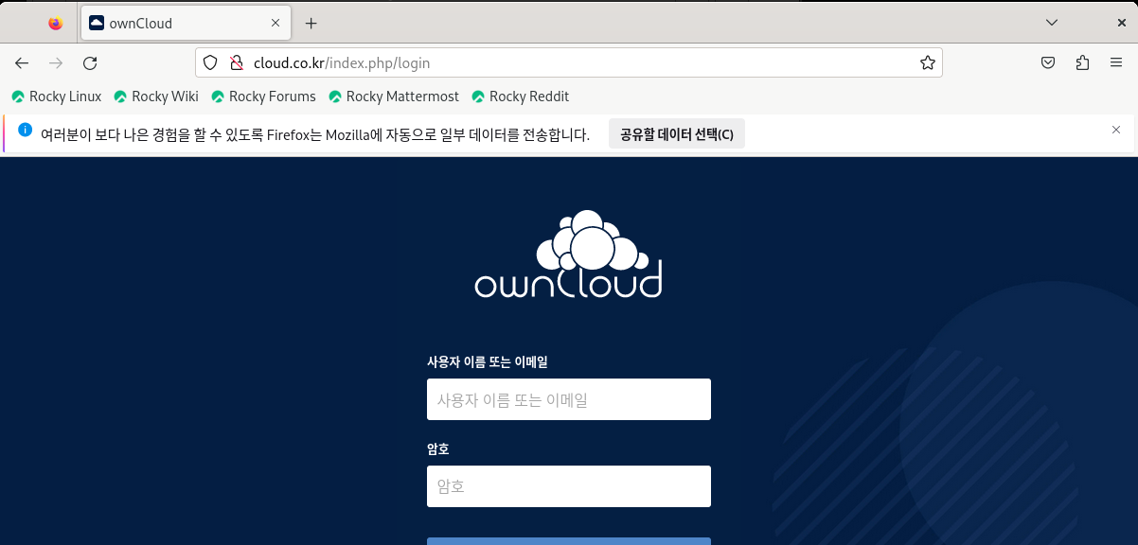Open the Firefox application menu
This screenshot has height=545, width=1138.
(1116, 63)
